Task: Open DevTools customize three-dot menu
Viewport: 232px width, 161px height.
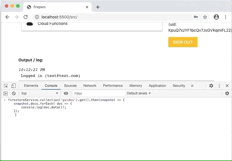Action: coord(219,86)
